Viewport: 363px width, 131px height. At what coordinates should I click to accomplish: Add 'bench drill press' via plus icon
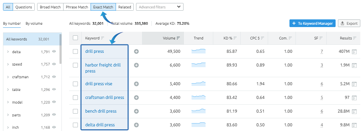pyautogui.click(x=136, y=111)
